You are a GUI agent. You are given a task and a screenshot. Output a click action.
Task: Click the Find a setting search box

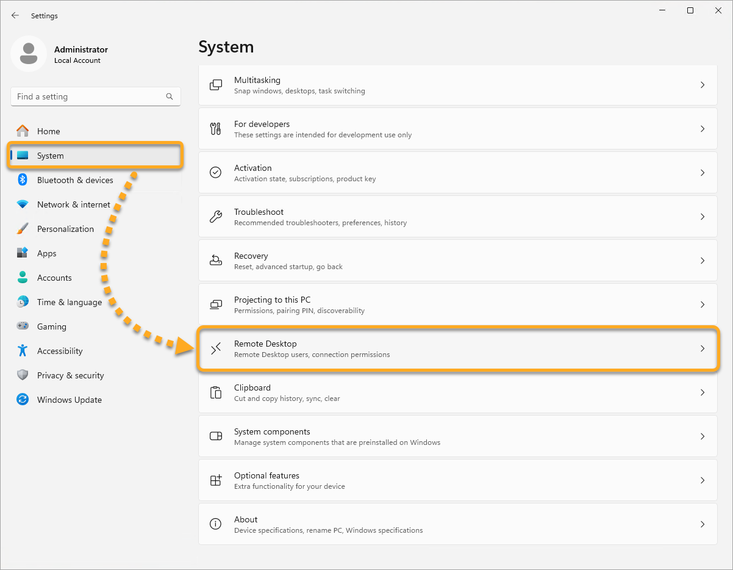point(88,96)
